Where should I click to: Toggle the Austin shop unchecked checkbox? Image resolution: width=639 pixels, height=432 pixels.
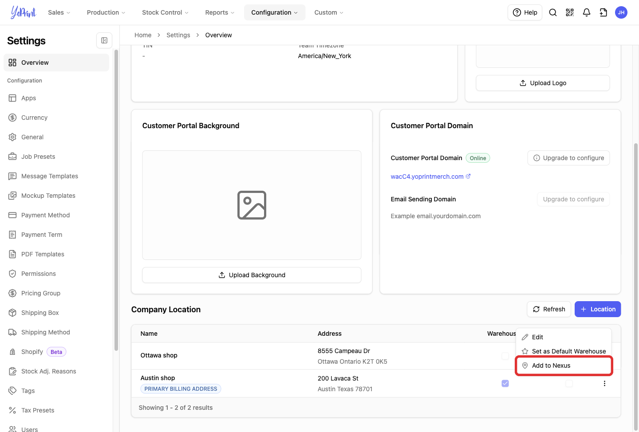pos(569,383)
